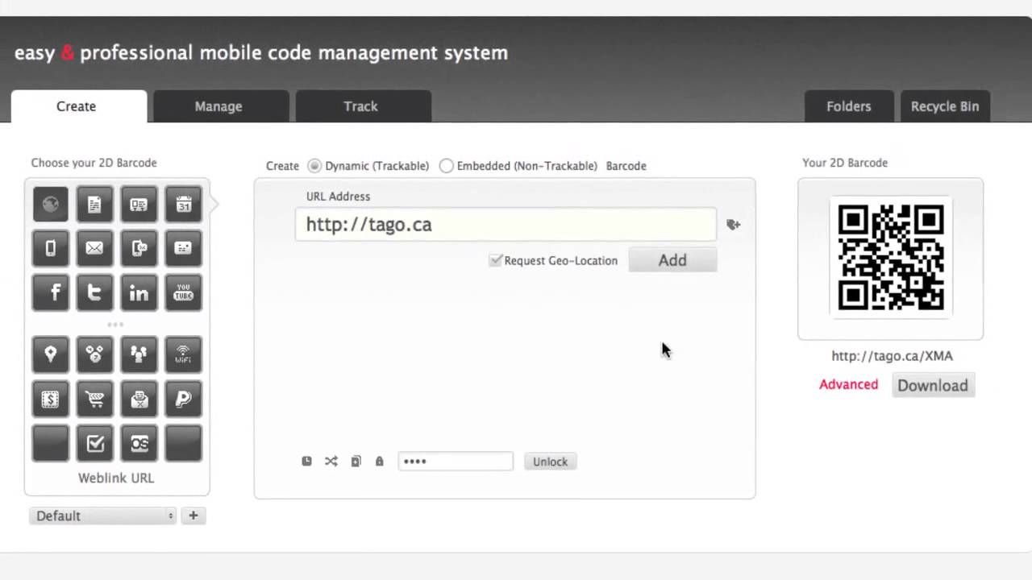
Task: Click the Unlock button
Action: coord(551,462)
